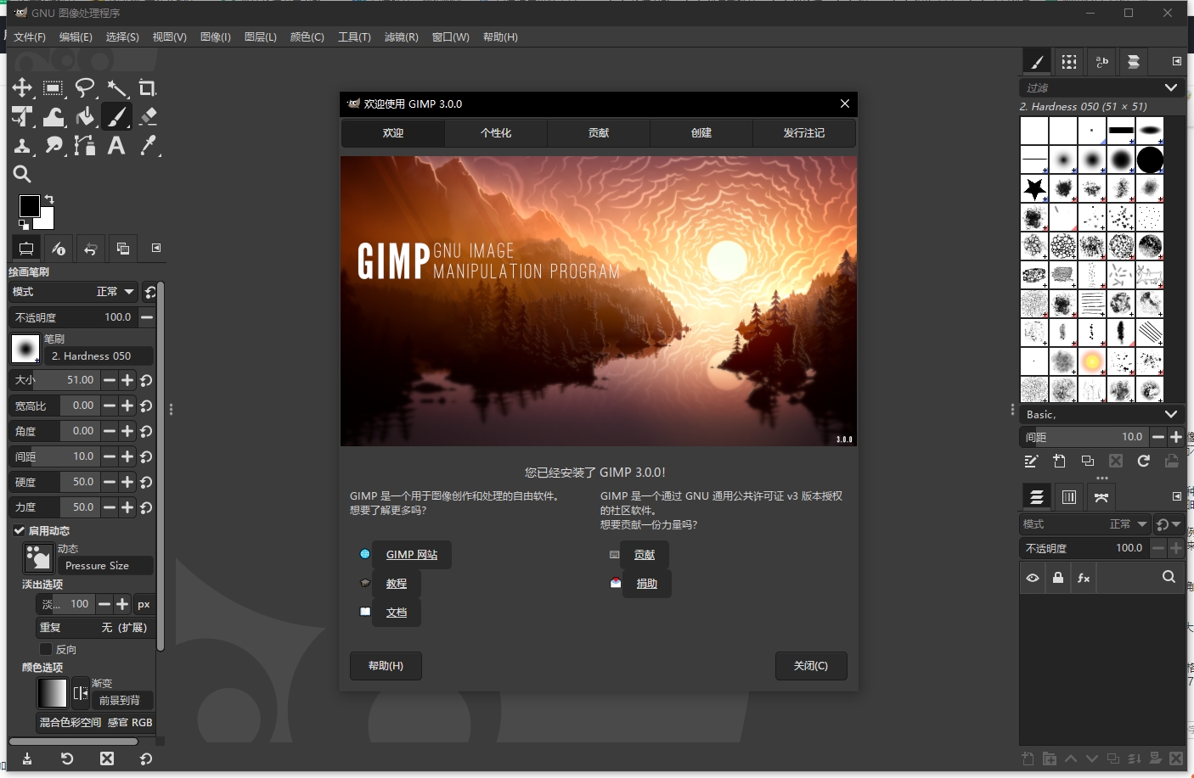Select the star-shaped brush thumbnail
This screenshot has height=778, width=1194.
(x=1034, y=188)
